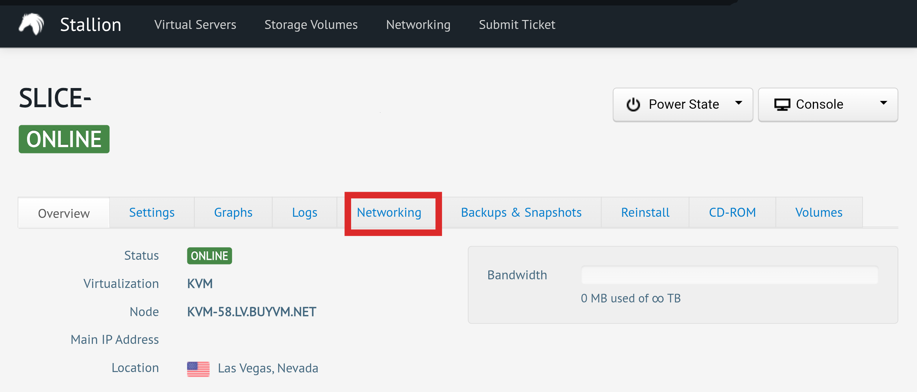The width and height of the screenshot is (917, 392).
Task: Open the Logs tab
Action: 304,212
